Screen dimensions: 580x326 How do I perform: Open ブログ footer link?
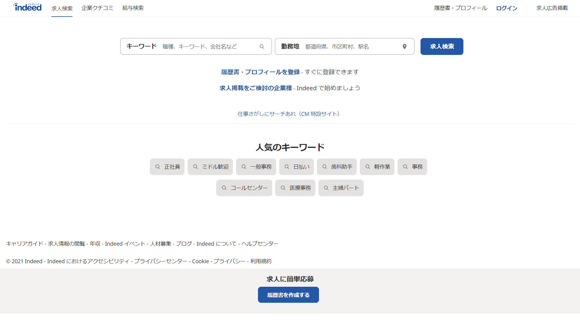[184, 244]
